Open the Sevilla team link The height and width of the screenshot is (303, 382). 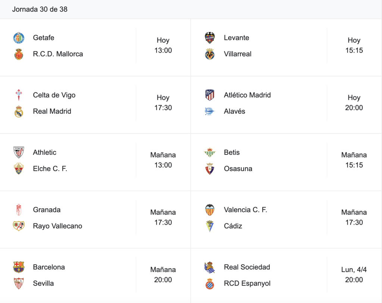click(43, 284)
